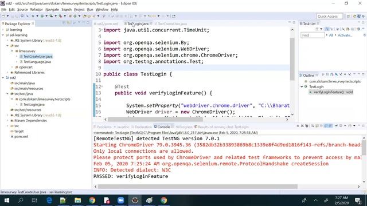Toggle code folding marker at line 12
The image size is (367, 206).
(x=102, y=86)
